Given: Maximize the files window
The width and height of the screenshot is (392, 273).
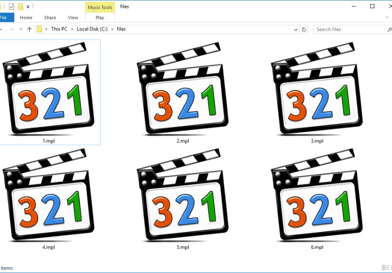Looking at the screenshot, I should (x=372, y=6).
